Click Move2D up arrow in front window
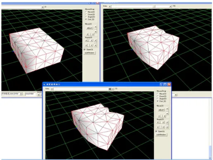 (167, 109)
